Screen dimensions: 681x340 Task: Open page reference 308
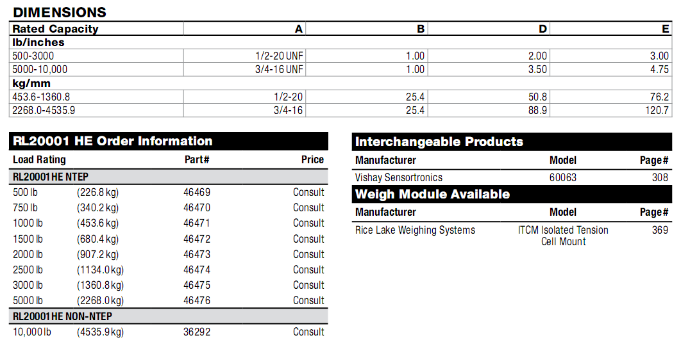pyautogui.click(x=660, y=177)
